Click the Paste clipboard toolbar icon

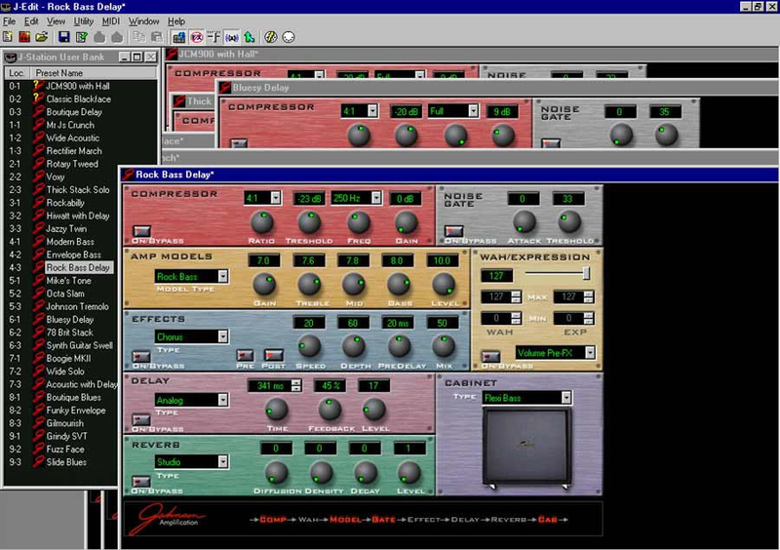click(x=157, y=37)
